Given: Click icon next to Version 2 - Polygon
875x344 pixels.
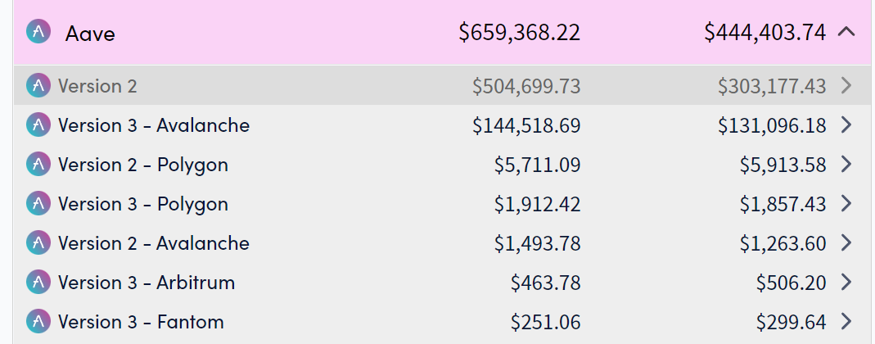Looking at the screenshot, I should 38,164.
